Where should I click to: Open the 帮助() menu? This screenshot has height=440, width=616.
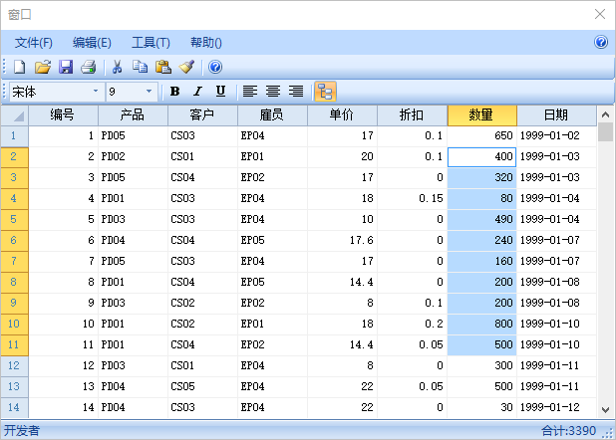206,43
